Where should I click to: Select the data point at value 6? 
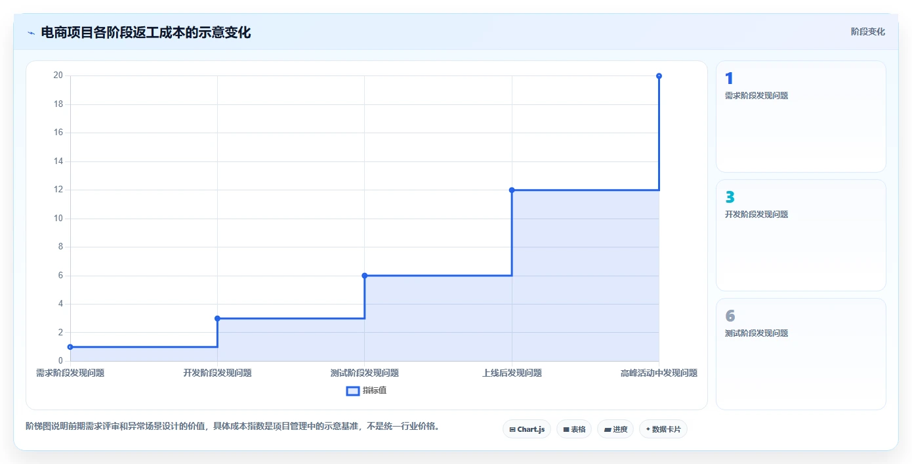coord(364,276)
